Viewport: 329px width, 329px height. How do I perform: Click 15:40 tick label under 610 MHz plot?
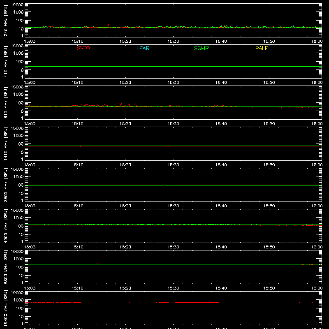221,124
